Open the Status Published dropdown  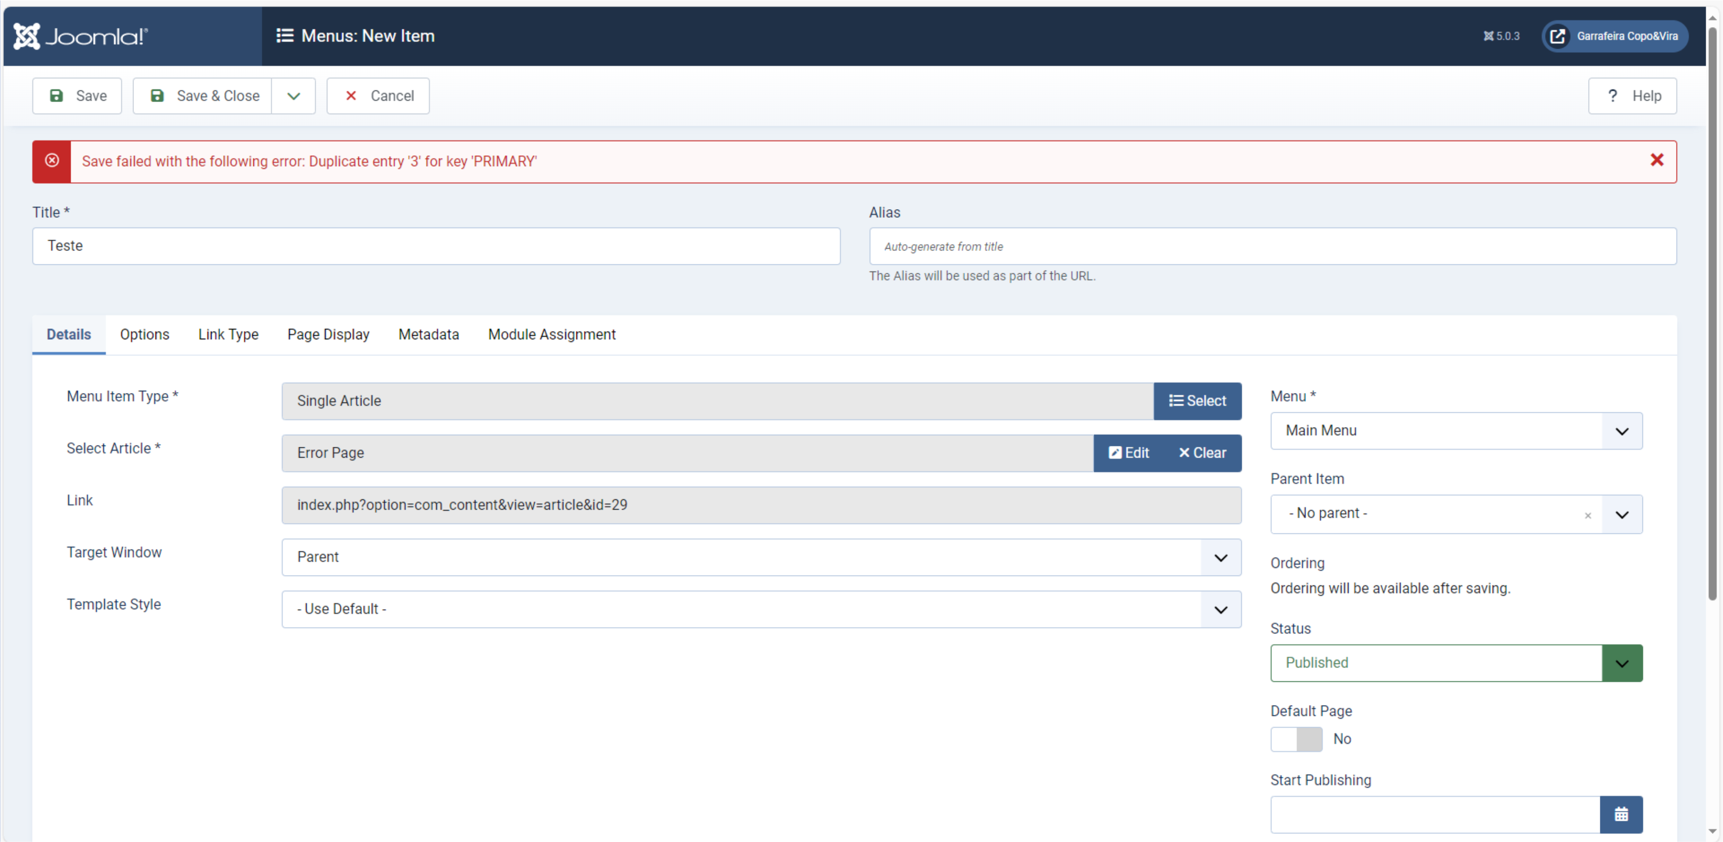click(1456, 663)
